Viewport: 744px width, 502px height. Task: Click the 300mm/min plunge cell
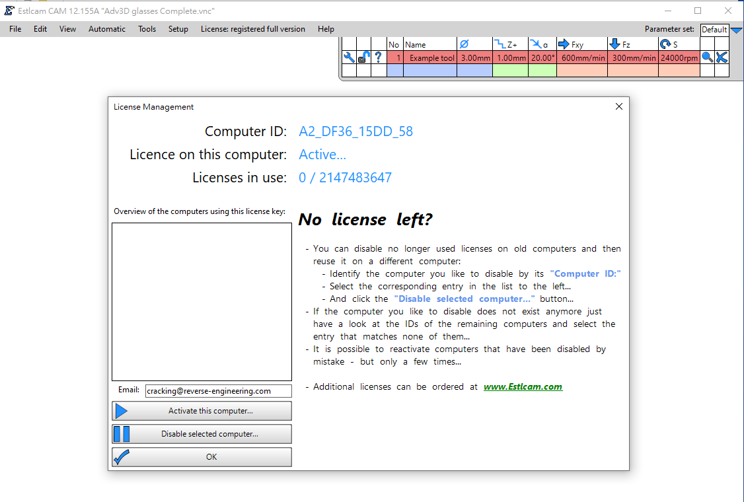tap(632, 58)
